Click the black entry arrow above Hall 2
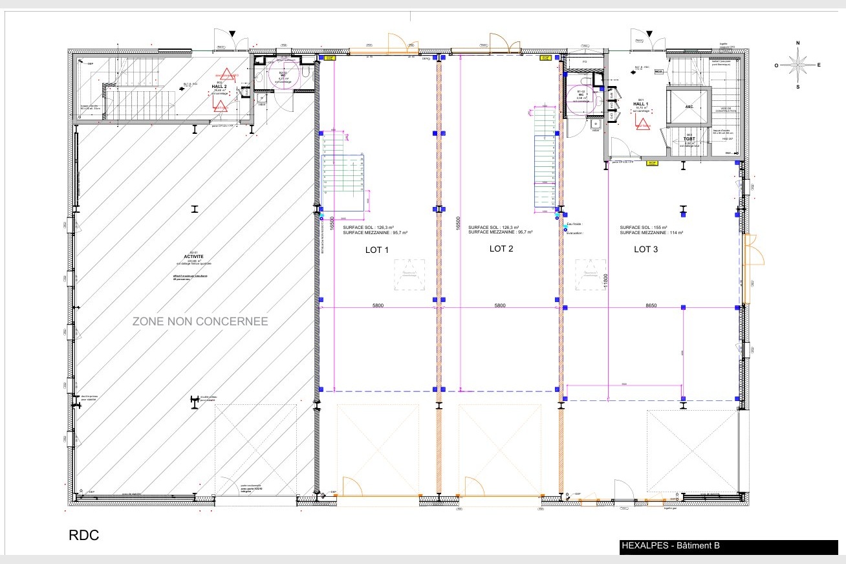The height and width of the screenshot is (564, 846). click(232, 34)
